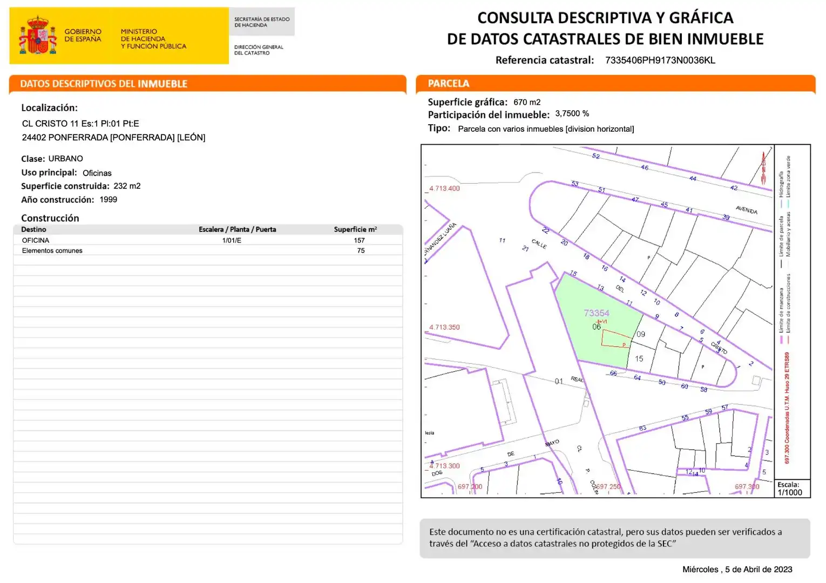Click the construction year '1999'
The height and width of the screenshot is (583, 826).
pyautogui.click(x=109, y=200)
